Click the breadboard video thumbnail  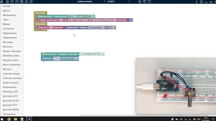click(176, 86)
